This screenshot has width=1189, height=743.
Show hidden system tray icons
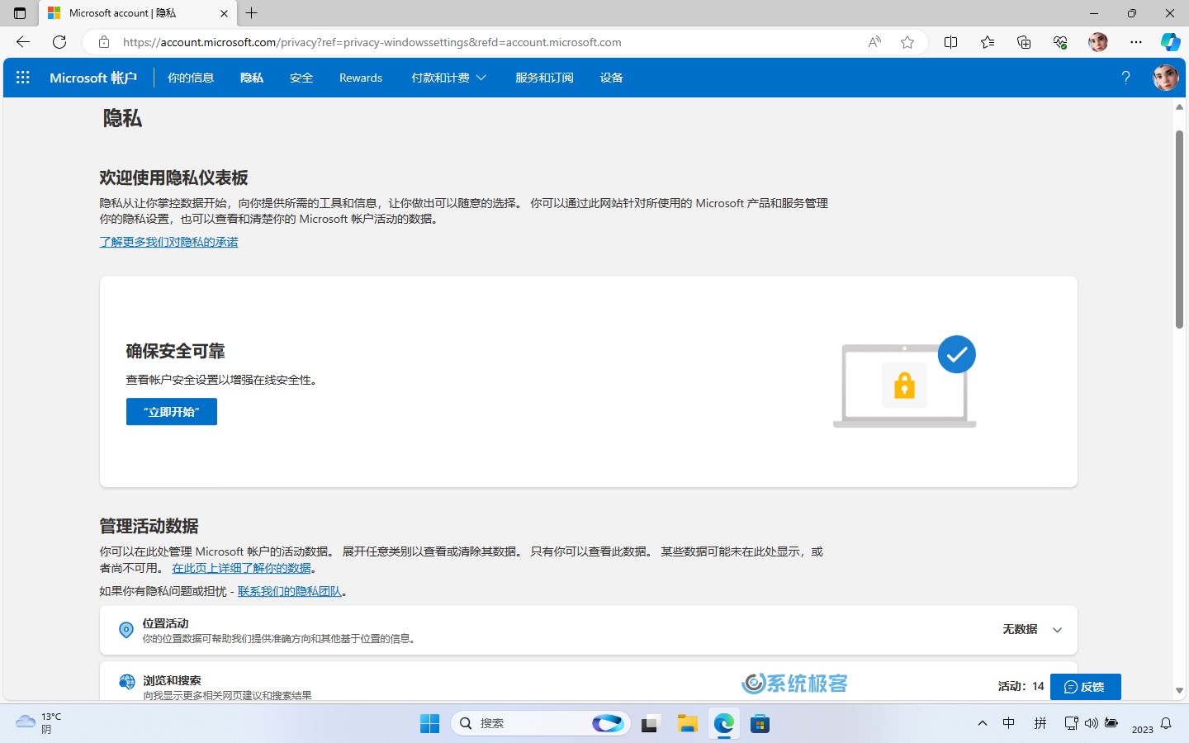tap(982, 723)
